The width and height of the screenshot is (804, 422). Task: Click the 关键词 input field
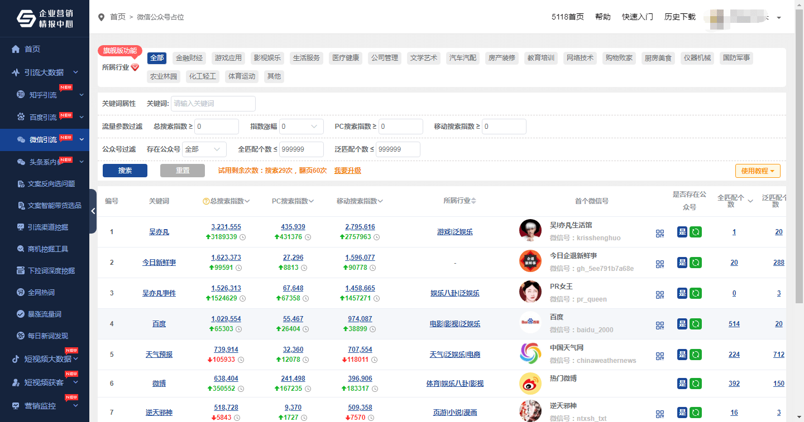(x=213, y=104)
